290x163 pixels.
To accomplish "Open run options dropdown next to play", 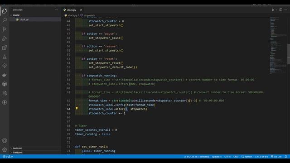I will tap(276, 10).
